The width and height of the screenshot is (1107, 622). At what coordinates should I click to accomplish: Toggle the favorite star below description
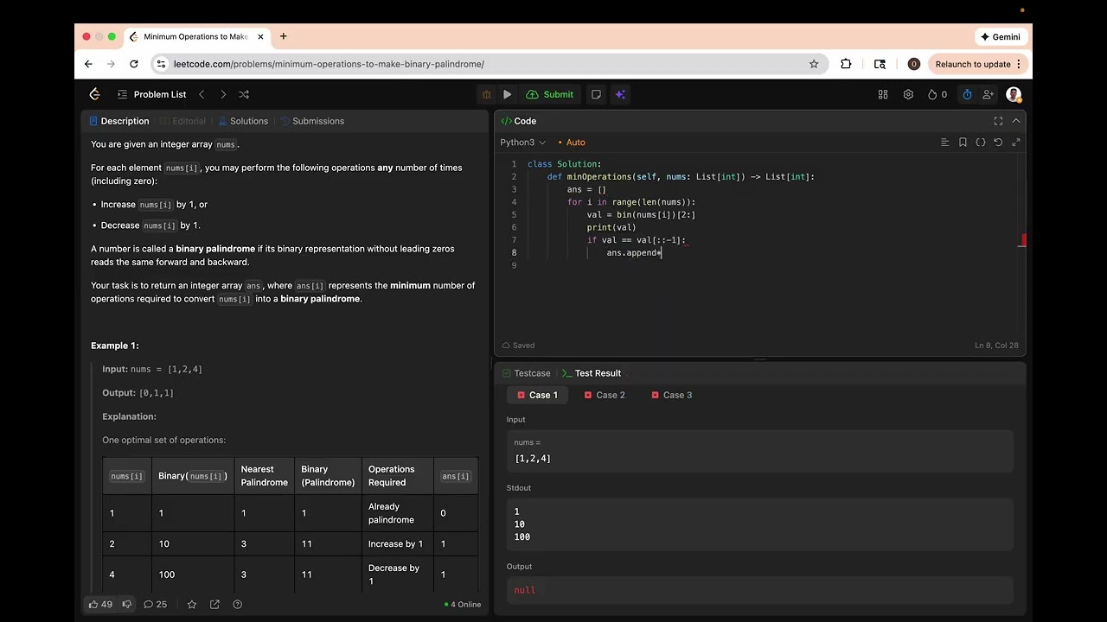point(192,605)
